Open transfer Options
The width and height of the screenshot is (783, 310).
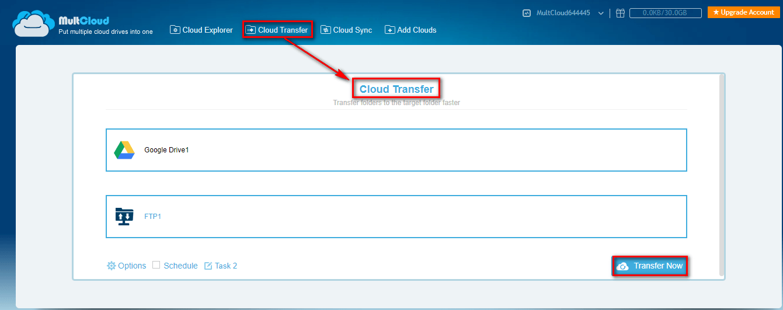coord(126,266)
